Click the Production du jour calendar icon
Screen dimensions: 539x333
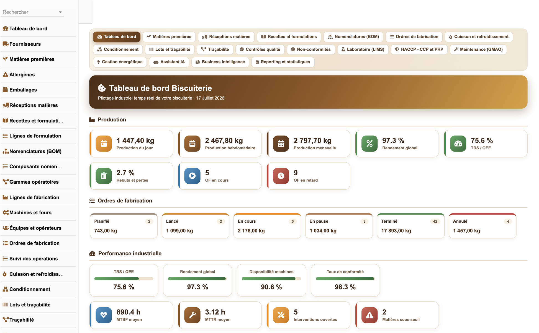coord(104,144)
